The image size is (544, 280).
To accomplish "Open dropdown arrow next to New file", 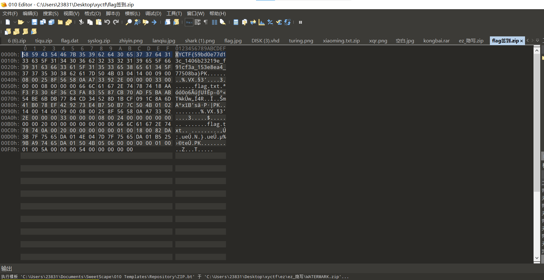I will 15,22.
